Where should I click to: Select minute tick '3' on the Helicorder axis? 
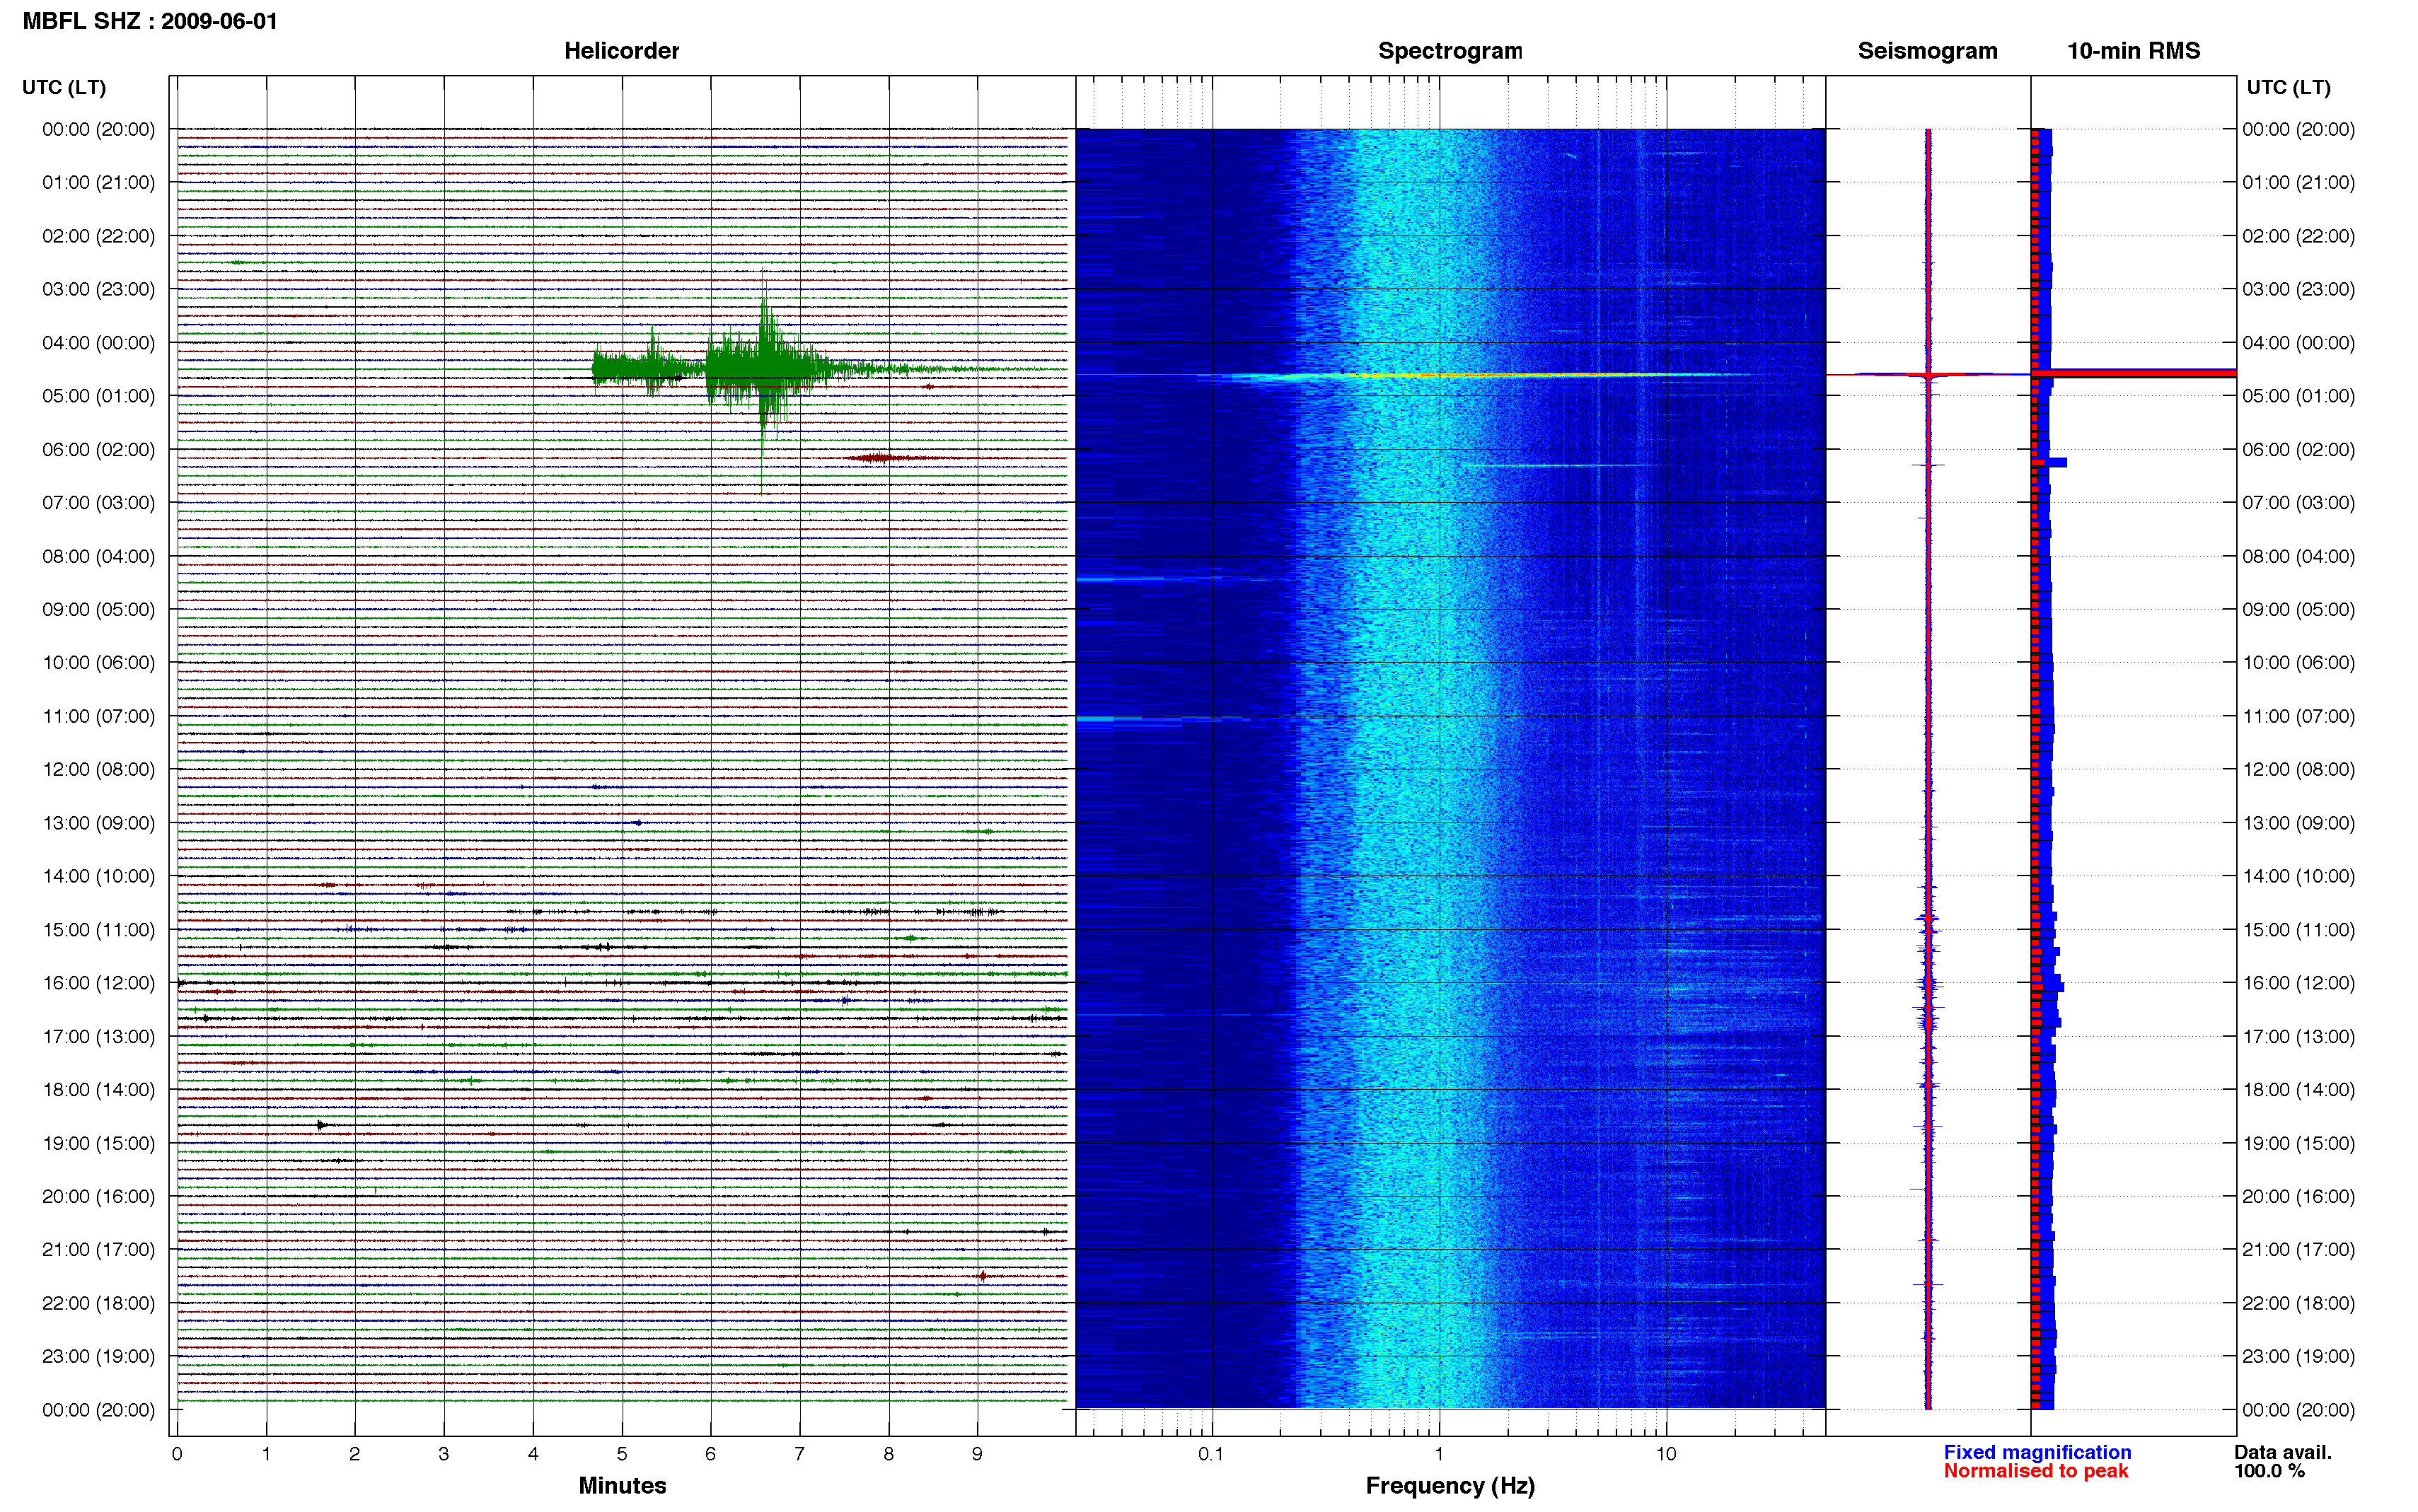[x=444, y=1455]
